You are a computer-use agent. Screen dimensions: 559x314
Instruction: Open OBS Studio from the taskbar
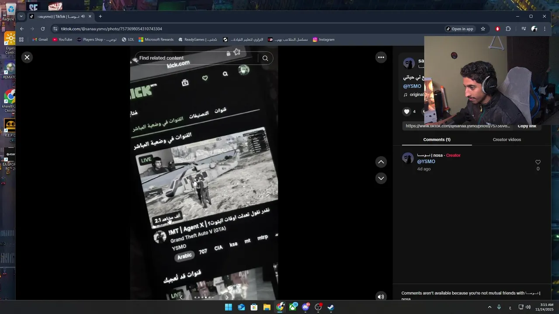point(318,307)
